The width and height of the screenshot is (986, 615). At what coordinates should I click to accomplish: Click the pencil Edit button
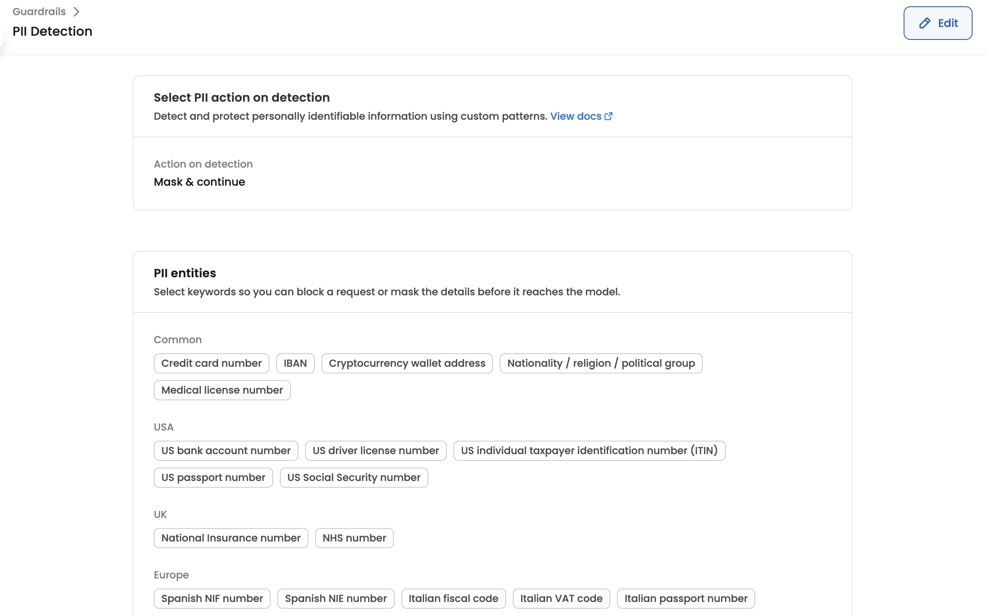pyautogui.click(x=937, y=23)
